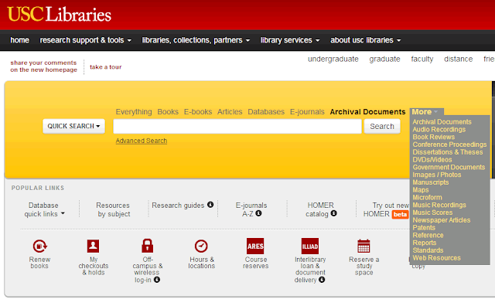Click Try out new HOMER link
Viewport: 495px width, 299px height.
pos(386,209)
